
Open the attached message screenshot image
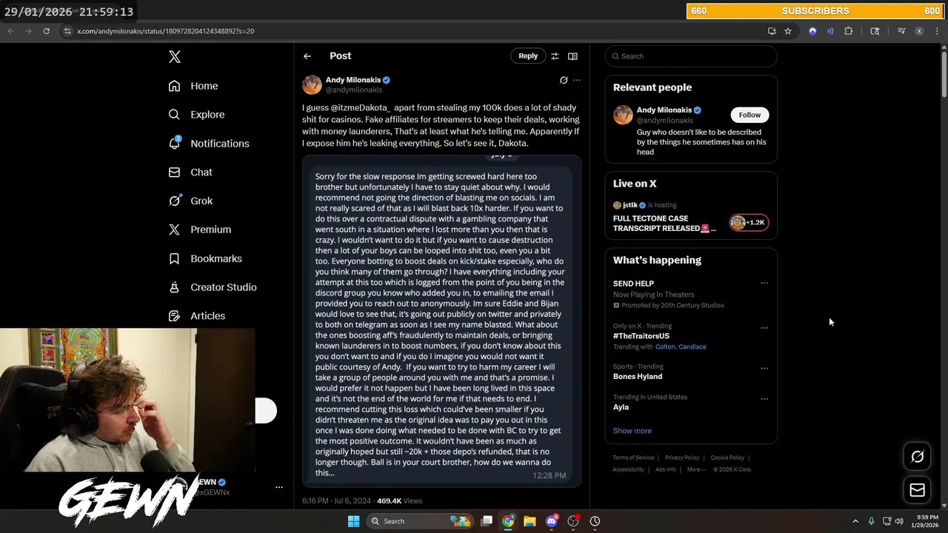click(x=441, y=321)
